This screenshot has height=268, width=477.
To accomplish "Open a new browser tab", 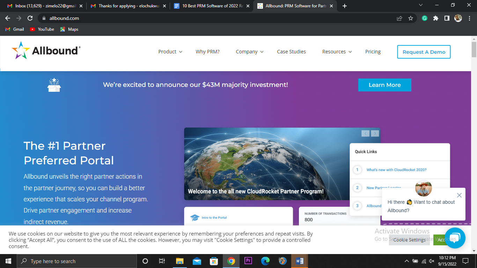I will click(x=345, y=6).
